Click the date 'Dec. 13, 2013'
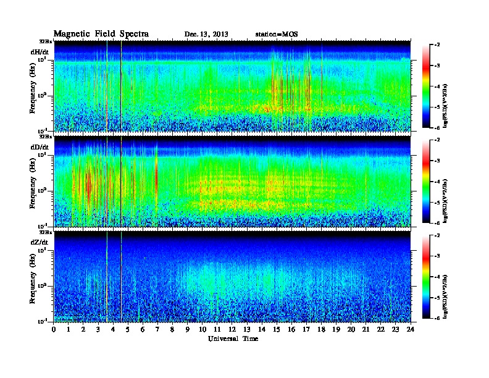Image resolution: width=489 pixels, height=378 pixels. [x=206, y=34]
